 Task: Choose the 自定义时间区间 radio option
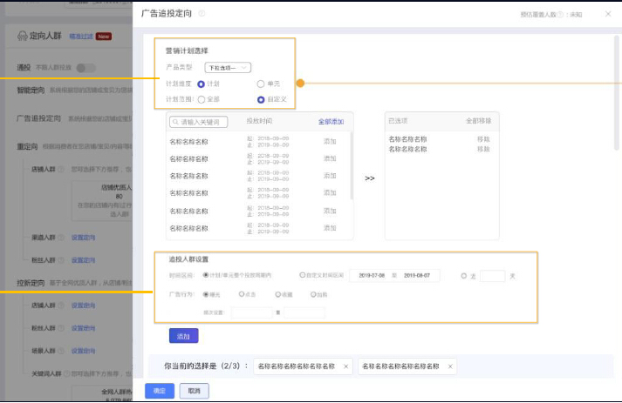[x=303, y=275]
